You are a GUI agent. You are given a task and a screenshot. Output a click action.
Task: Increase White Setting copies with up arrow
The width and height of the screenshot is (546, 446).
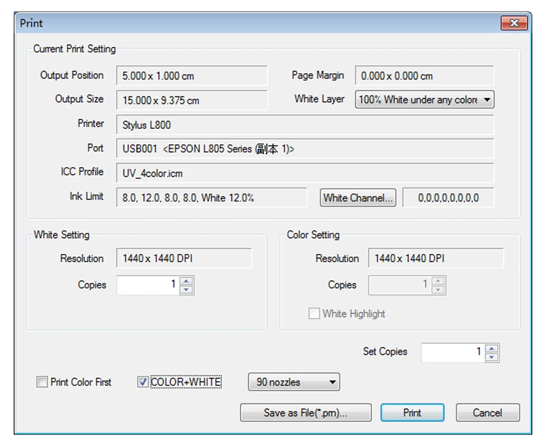[x=187, y=281]
